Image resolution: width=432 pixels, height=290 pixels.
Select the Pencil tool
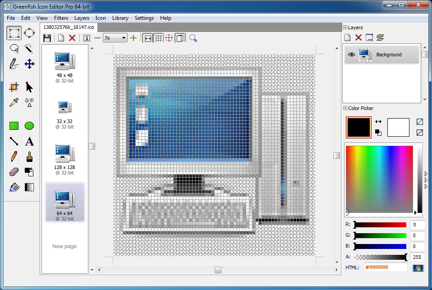(x=14, y=157)
